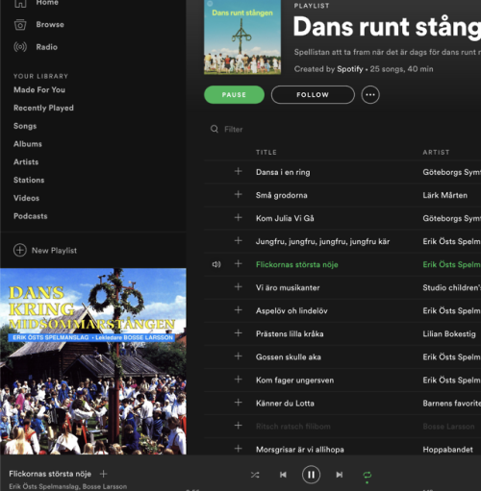Open Spotify creator link
The image size is (481, 491).
pyautogui.click(x=350, y=69)
